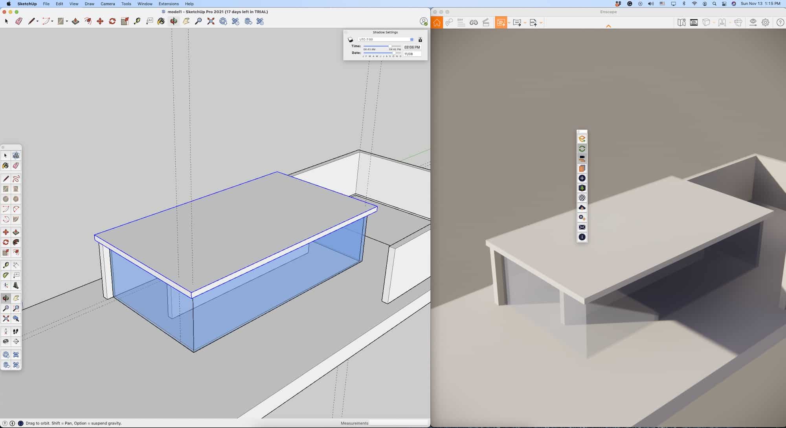Open the Enscape help question mark

pyautogui.click(x=780, y=22)
